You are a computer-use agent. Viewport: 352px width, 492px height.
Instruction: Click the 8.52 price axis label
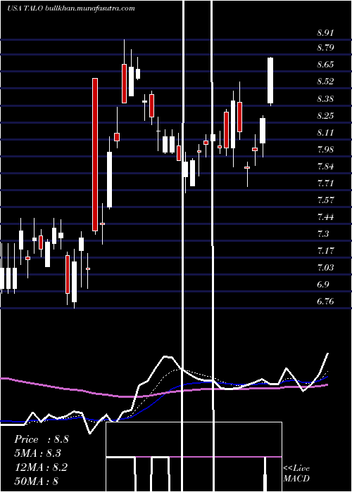[x=325, y=82]
